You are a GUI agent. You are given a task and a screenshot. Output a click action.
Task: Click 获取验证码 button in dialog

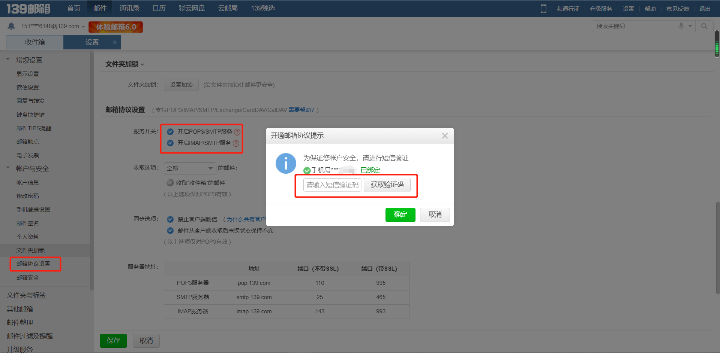click(x=387, y=185)
